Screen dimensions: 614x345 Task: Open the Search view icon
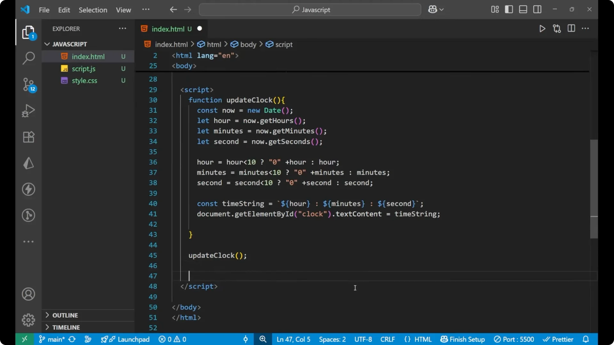tap(28, 58)
